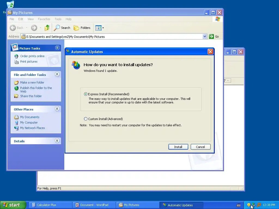Go back with the Back arrow icon
The width and height of the screenshot is (279, 209).
(13, 28)
